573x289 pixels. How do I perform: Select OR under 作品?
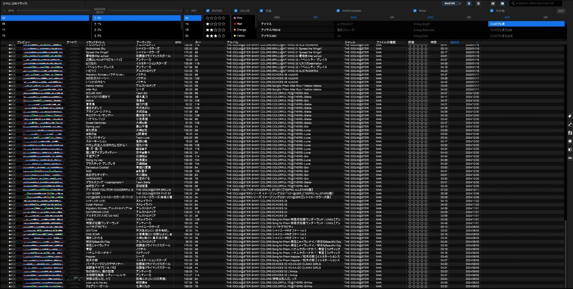coord(315,17)
